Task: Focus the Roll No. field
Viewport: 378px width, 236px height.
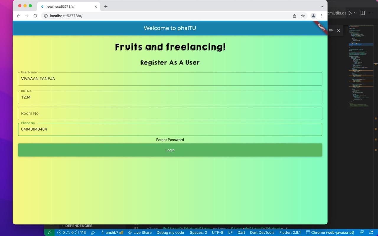Action: pyautogui.click(x=170, y=97)
